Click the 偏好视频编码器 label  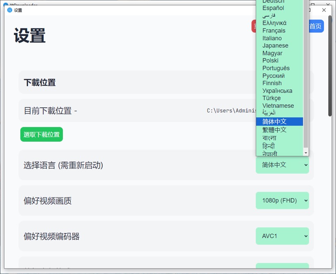click(52, 237)
